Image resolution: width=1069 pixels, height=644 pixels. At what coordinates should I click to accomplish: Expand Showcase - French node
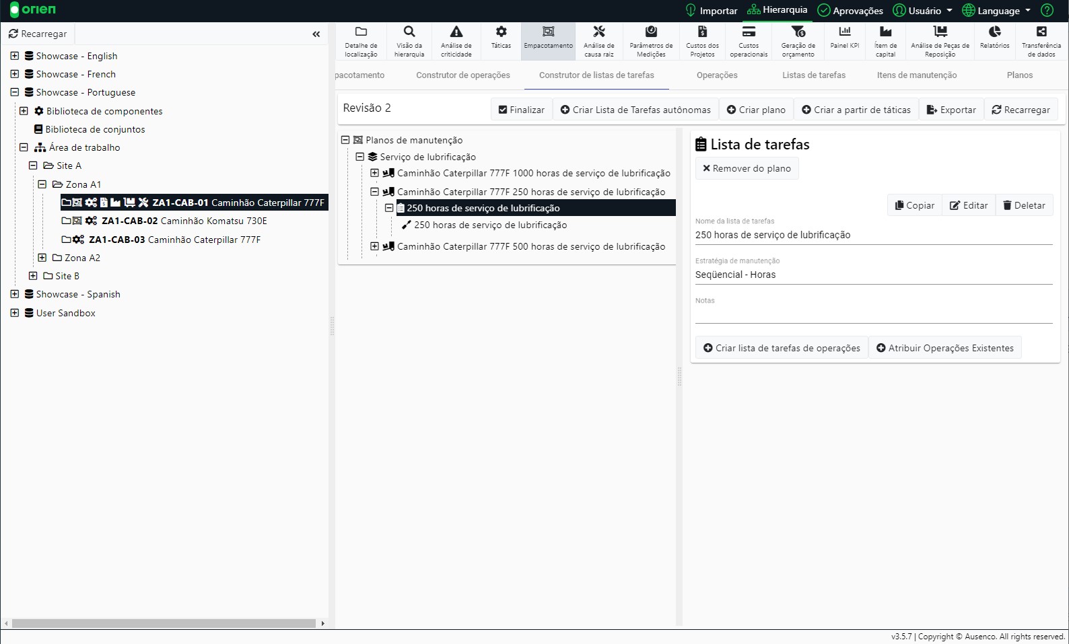[15, 74]
